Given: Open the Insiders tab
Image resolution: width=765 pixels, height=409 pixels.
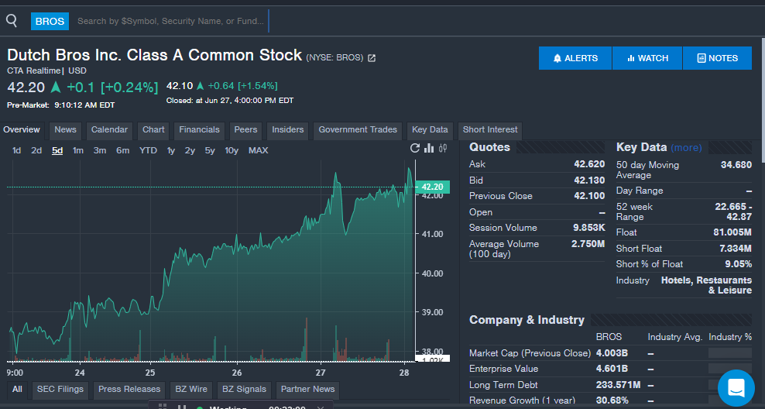Looking at the screenshot, I should coord(288,130).
